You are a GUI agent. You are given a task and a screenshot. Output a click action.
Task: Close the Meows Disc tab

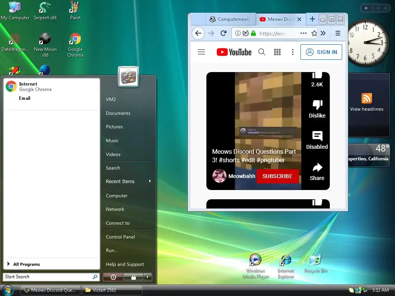coord(299,19)
